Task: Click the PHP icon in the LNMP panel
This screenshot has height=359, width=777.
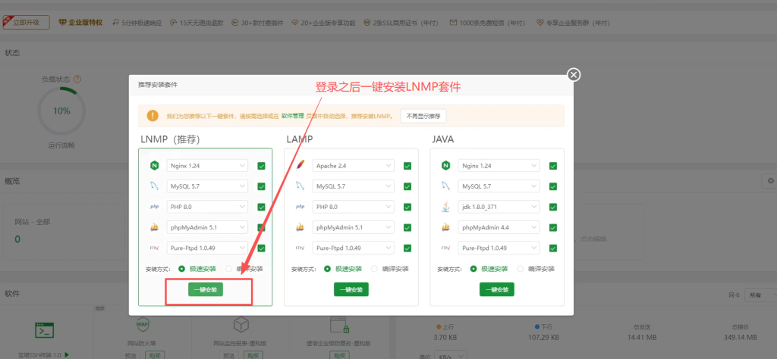Action: click(x=154, y=207)
